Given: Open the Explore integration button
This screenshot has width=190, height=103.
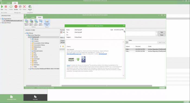Looking at the screenshot, I should click(30, 8).
